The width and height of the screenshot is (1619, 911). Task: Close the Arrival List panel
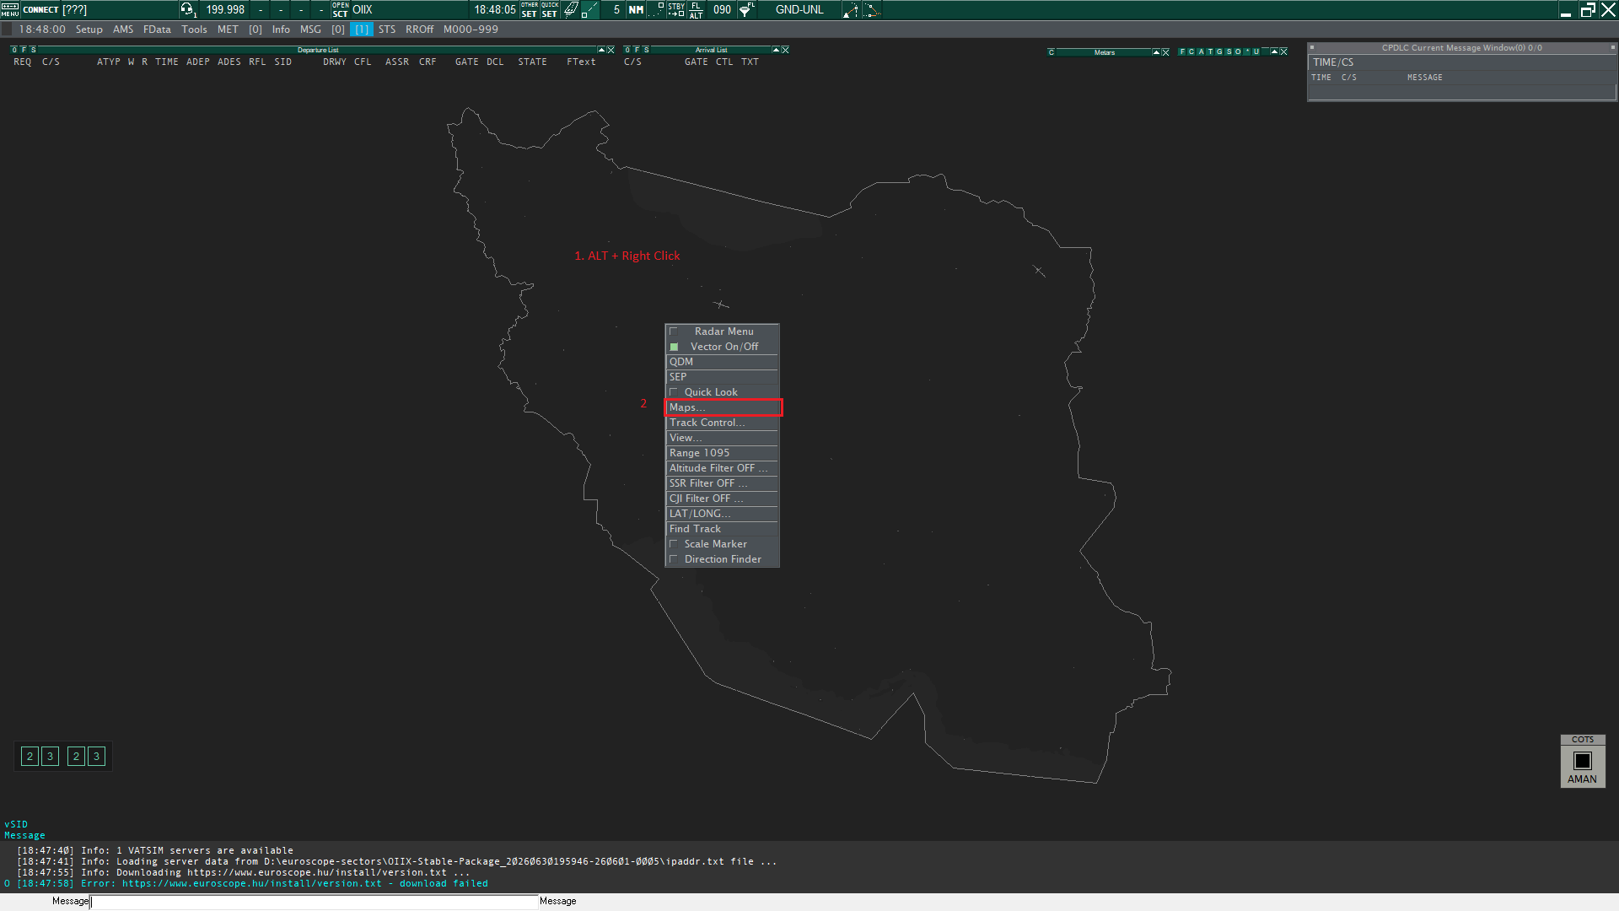point(785,51)
